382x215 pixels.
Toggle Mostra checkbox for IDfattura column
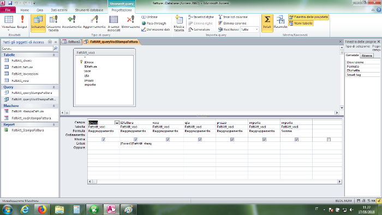tap(136, 140)
